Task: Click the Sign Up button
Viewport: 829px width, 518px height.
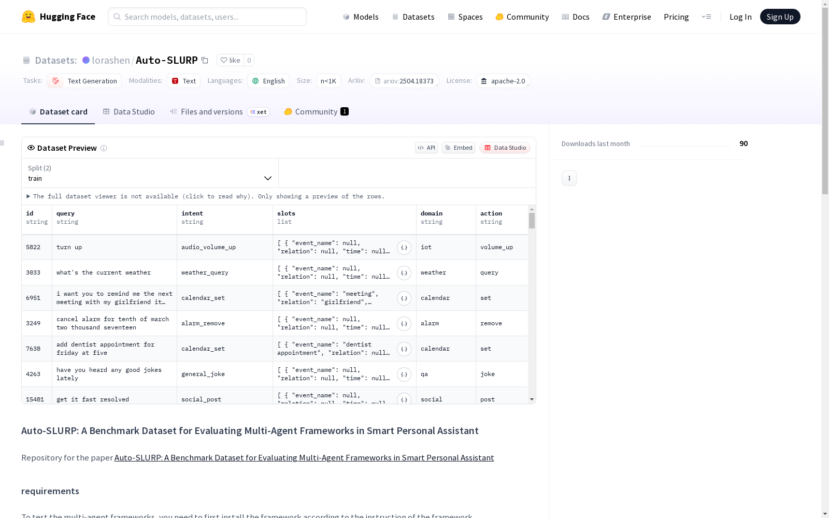Action: coord(780,17)
